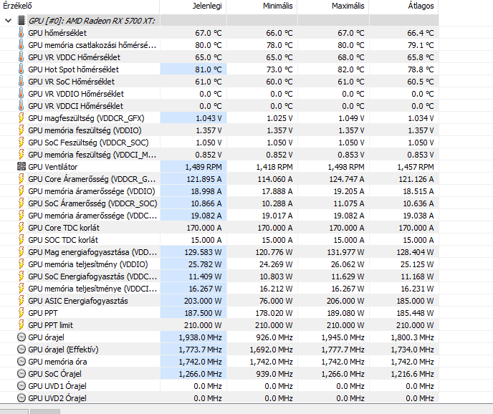Click lightning icon of GPU SOC TDC korlát
493x414 pixels.
pos(21,240)
